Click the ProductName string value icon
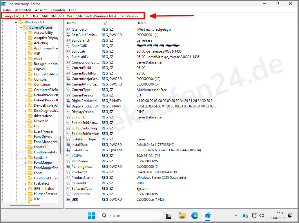 click(x=69, y=177)
